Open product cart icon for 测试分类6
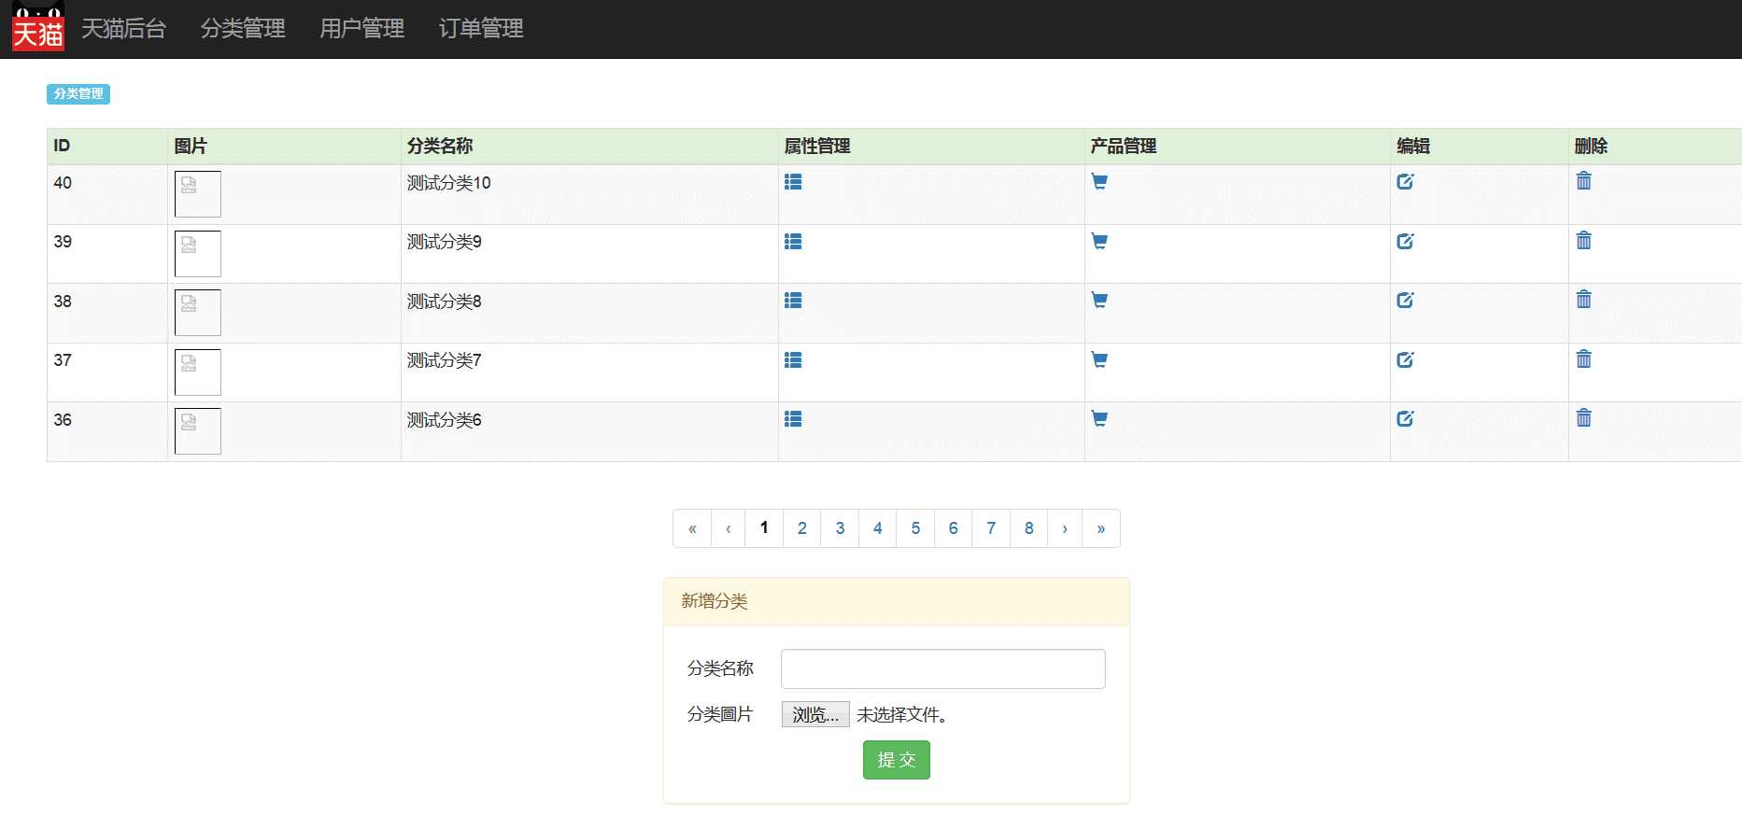Image resolution: width=1742 pixels, height=815 pixels. pyautogui.click(x=1099, y=419)
